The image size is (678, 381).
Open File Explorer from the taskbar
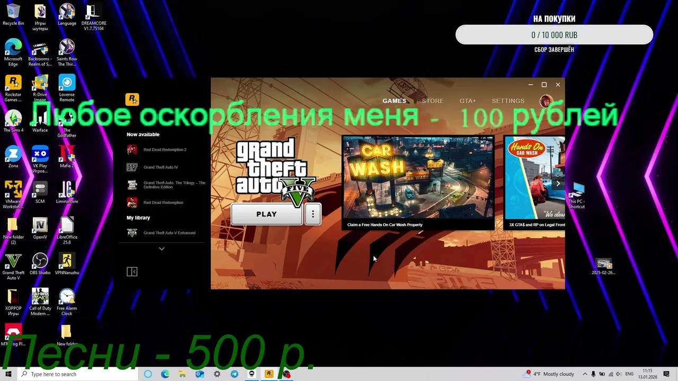pos(182,374)
